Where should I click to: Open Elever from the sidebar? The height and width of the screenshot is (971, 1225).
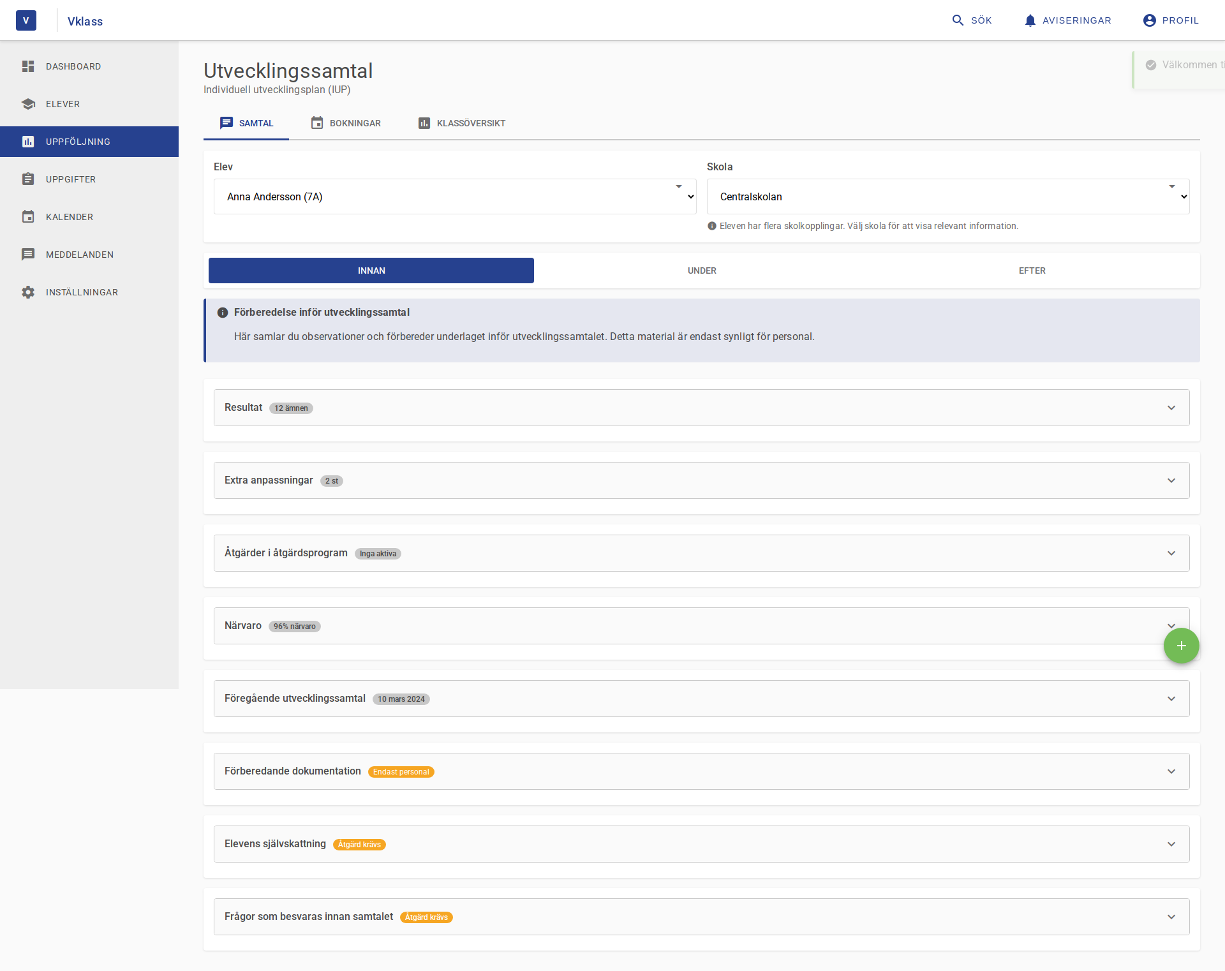click(28, 103)
